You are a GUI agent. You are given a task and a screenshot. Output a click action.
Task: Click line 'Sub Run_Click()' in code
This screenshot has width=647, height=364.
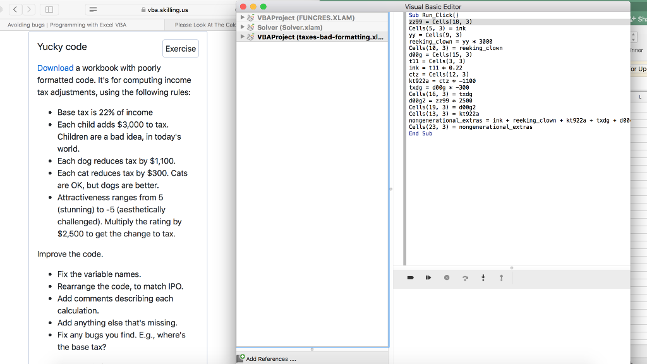433,15
